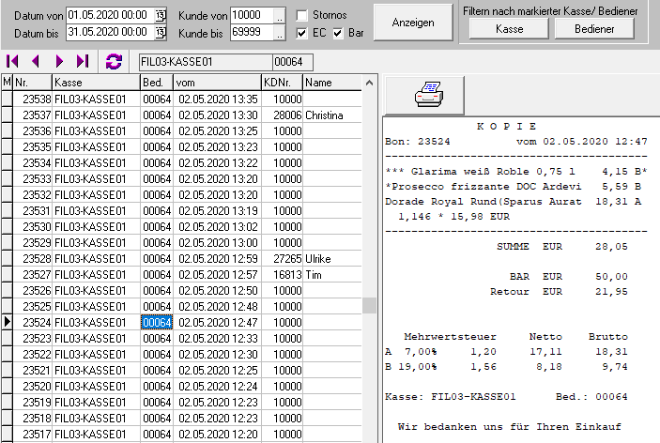Uncheck the EC payment filter

[x=301, y=33]
